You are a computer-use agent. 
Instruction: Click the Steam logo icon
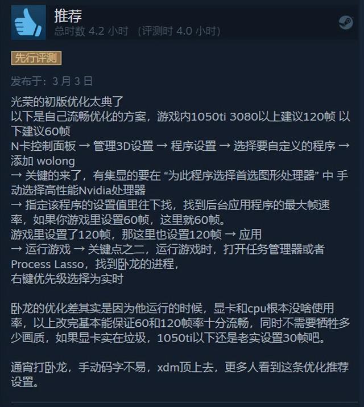pos(346,22)
